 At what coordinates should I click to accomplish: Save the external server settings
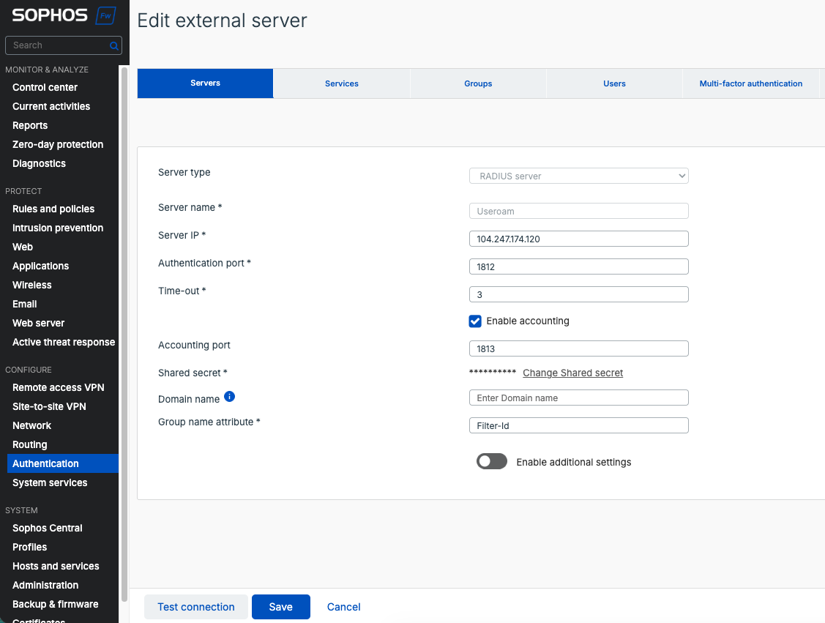[281, 607]
